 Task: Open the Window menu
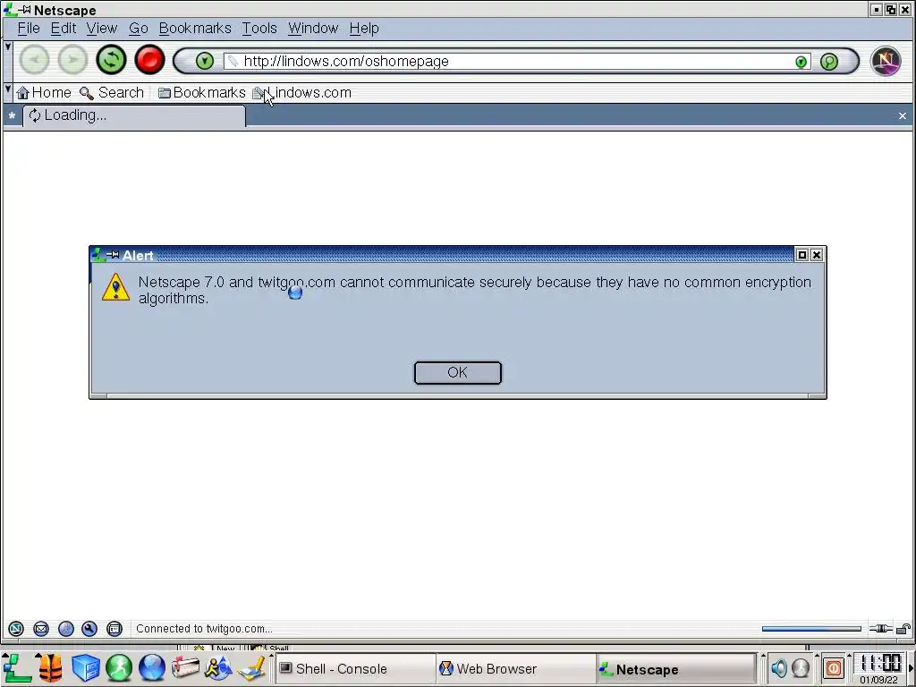tap(313, 28)
